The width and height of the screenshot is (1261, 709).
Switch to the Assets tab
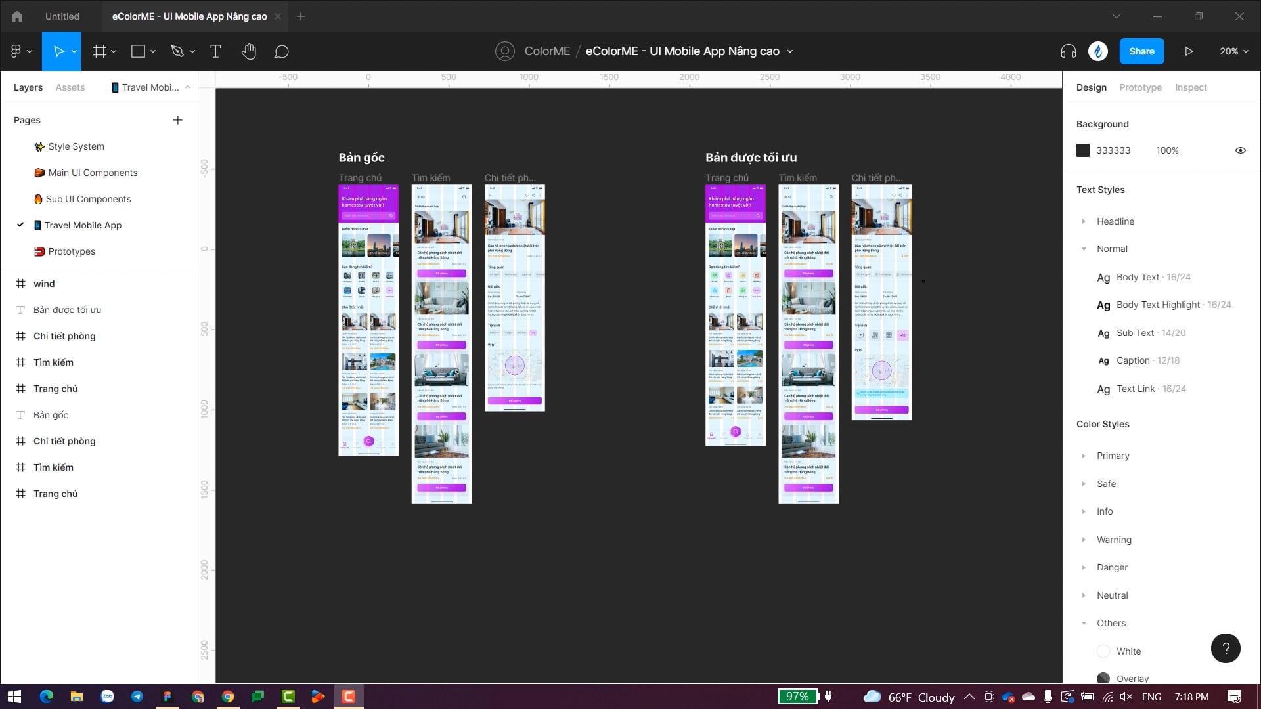(70, 87)
